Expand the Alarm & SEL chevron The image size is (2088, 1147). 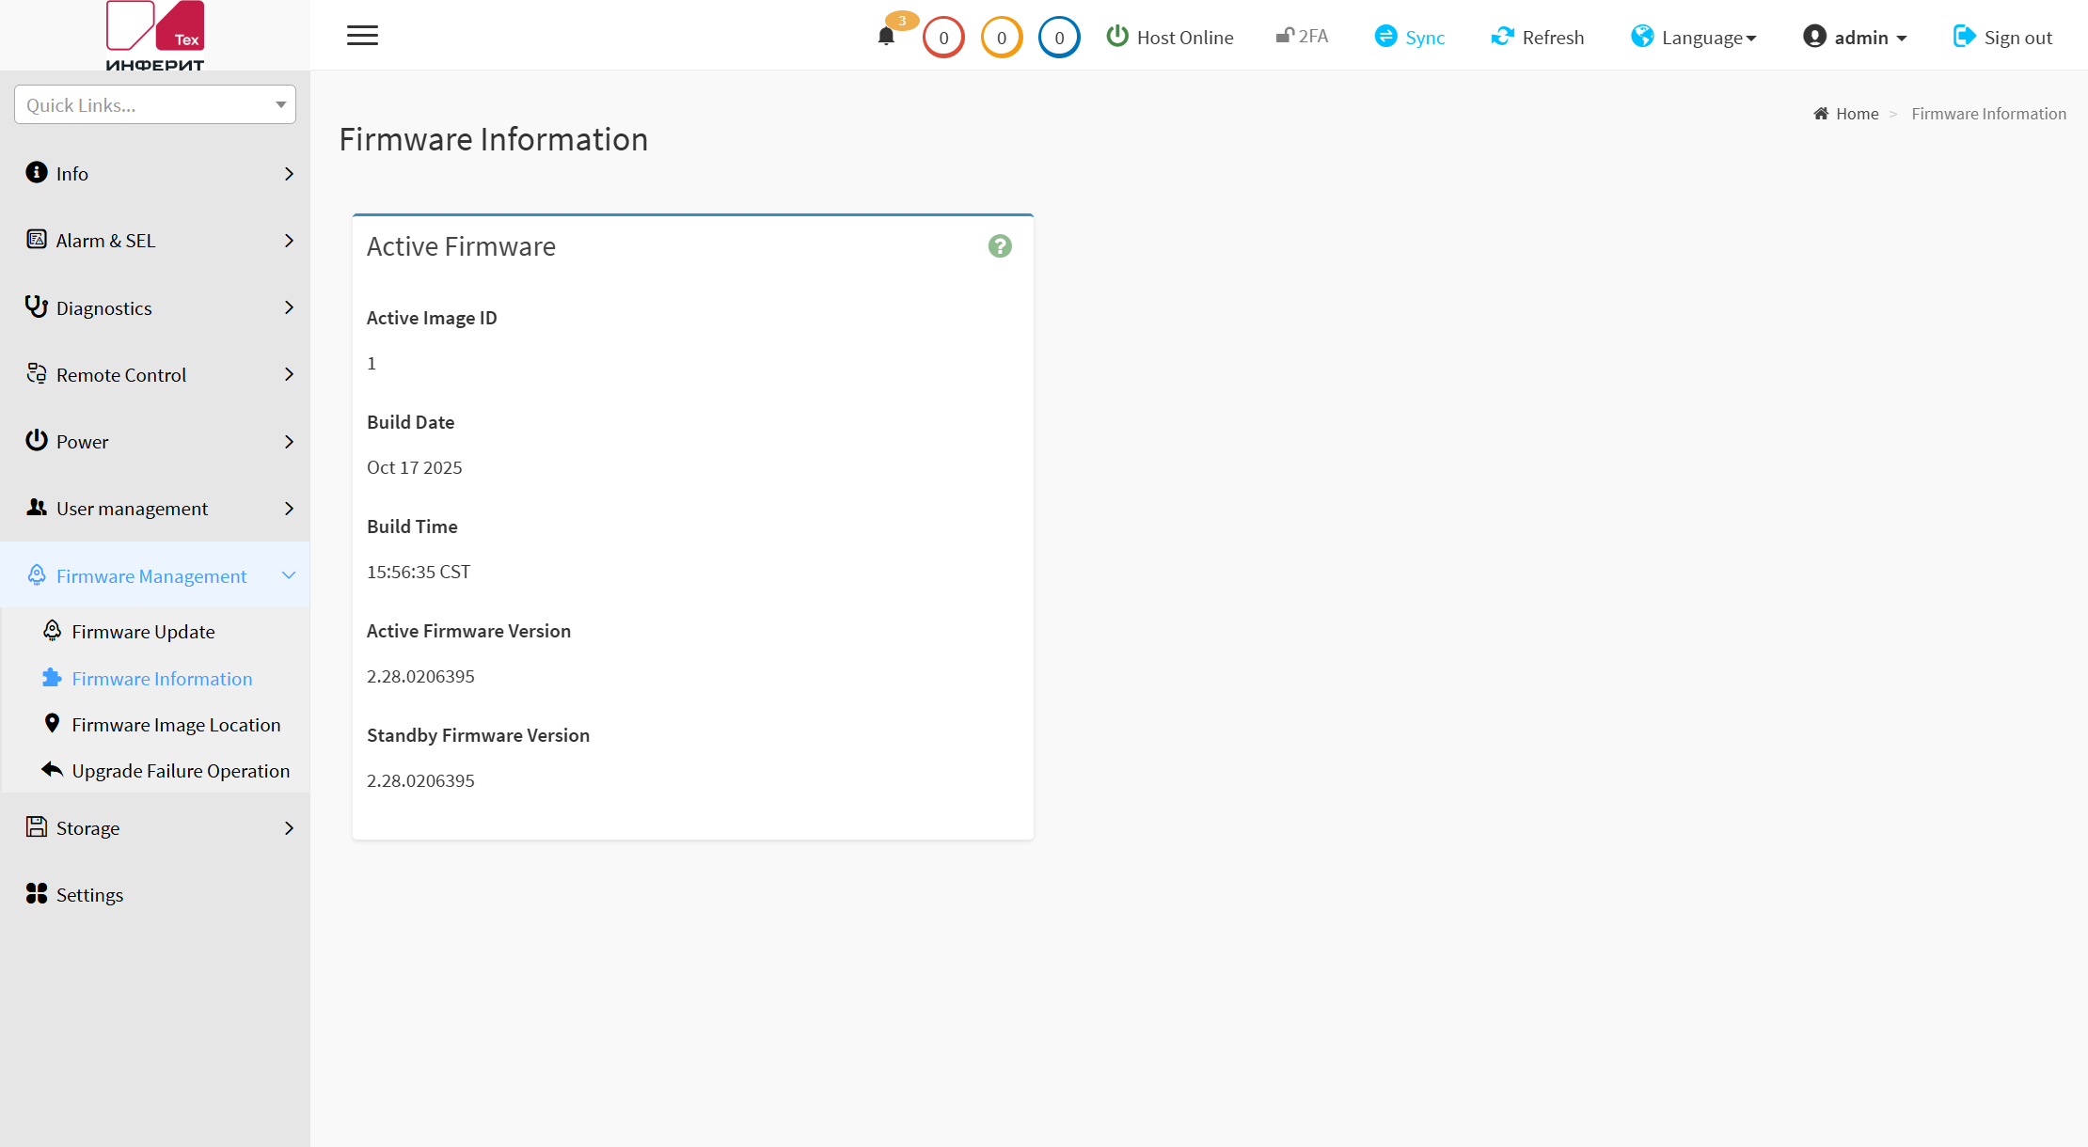click(x=289, y=241)
